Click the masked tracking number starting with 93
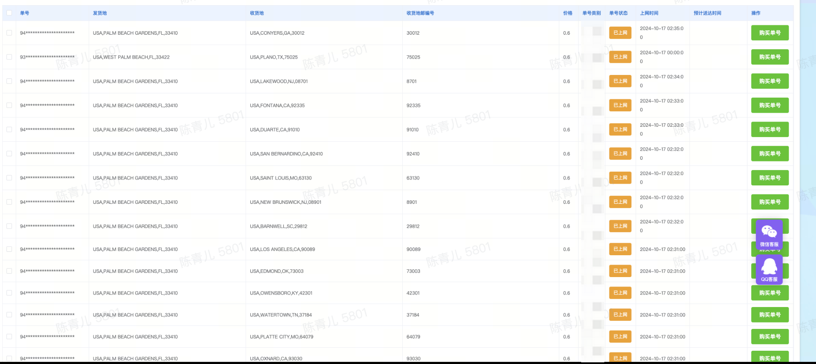The image size is (816, 364). point(47,57)
